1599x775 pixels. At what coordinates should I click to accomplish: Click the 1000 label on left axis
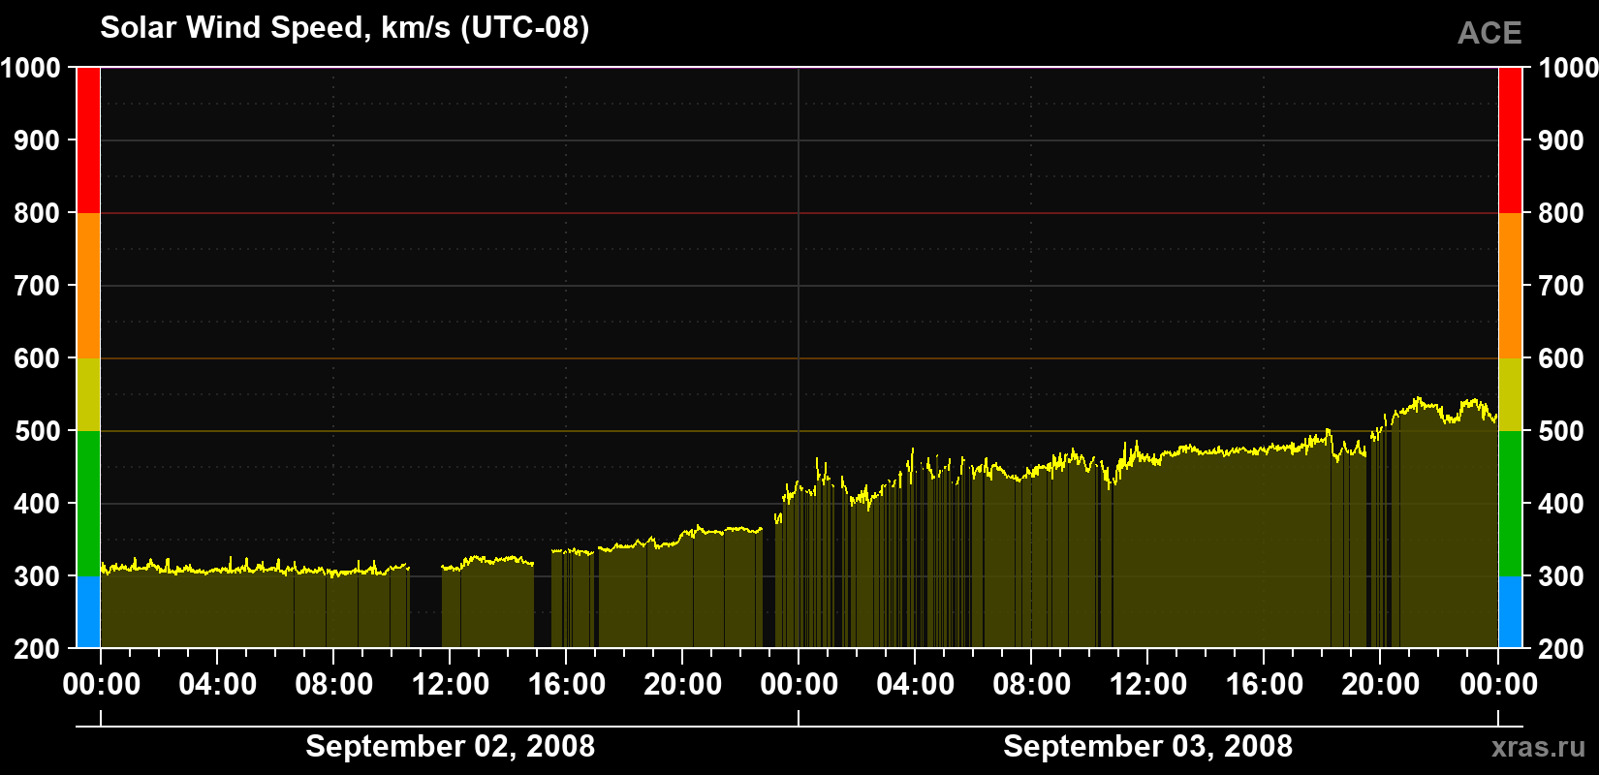pos(31,68)
